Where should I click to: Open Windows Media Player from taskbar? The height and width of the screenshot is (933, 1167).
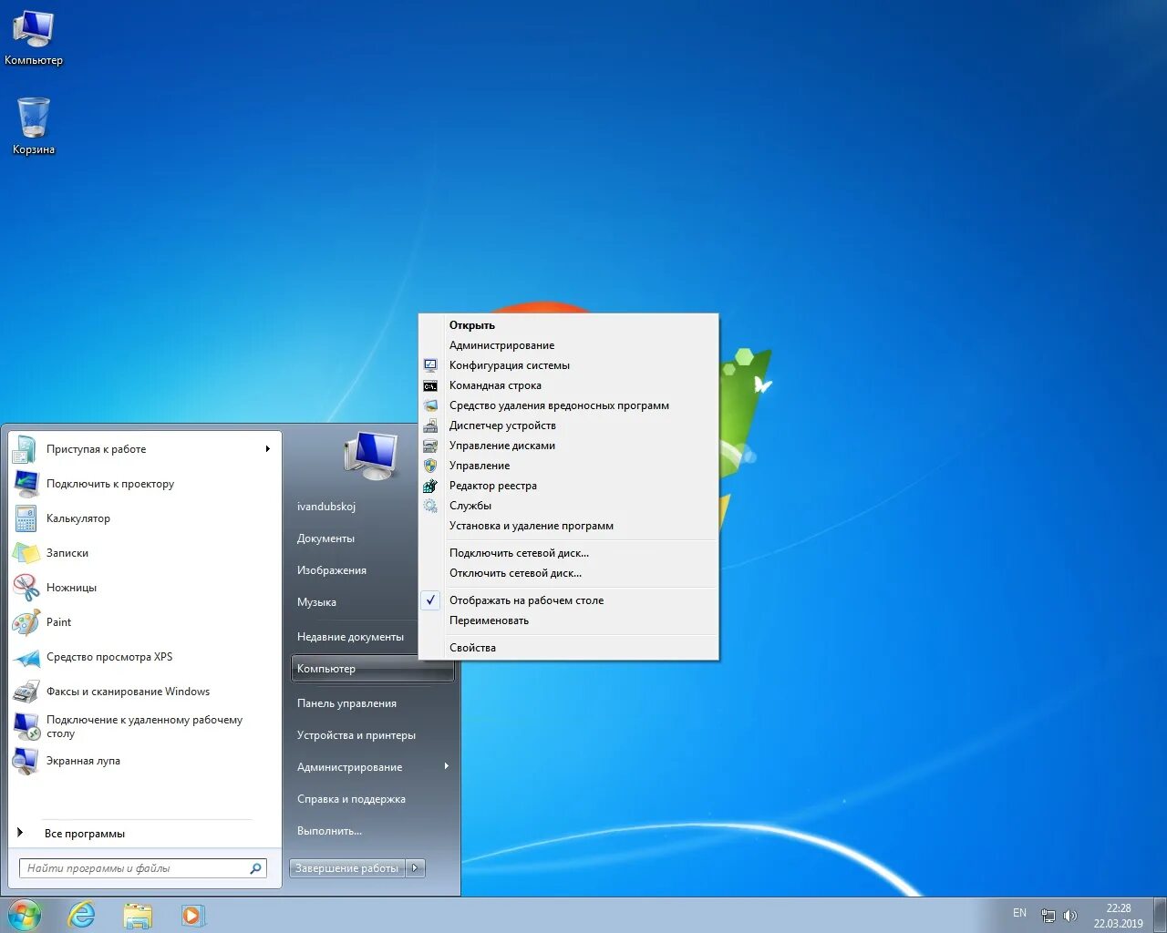[193, 915]
